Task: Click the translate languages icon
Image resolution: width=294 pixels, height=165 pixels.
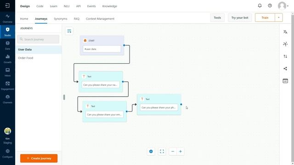Action: coord(285,32)
